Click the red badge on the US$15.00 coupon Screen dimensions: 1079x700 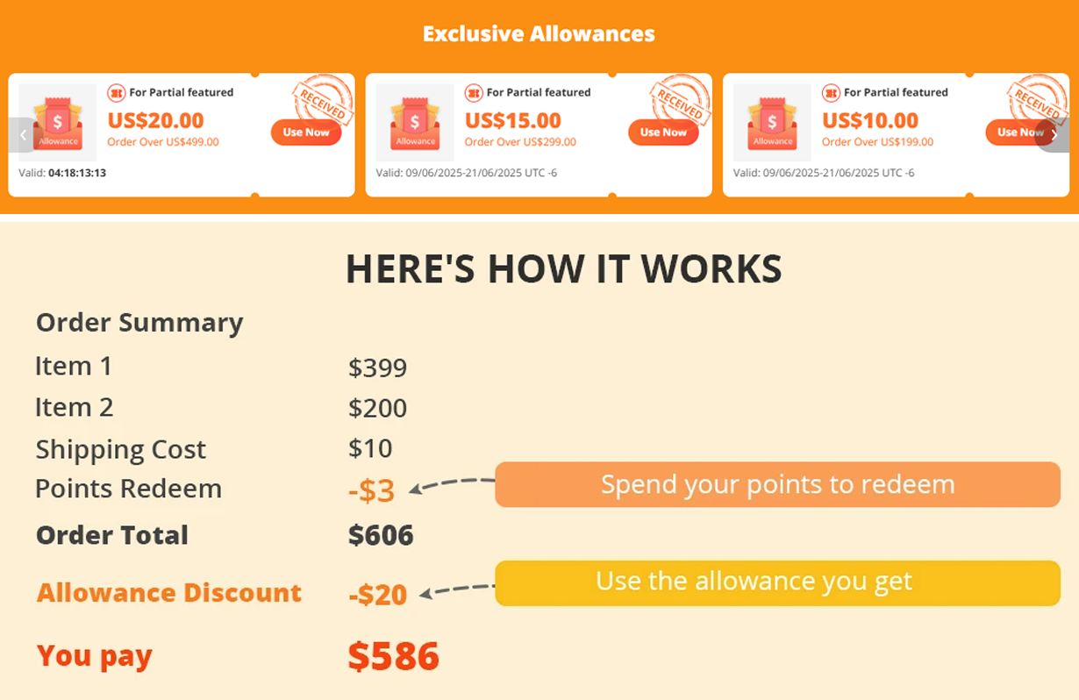474,92
